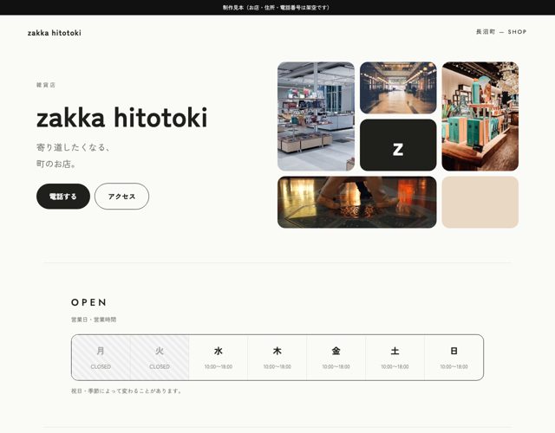Select the 土 day cell
The width and height of the screenshot is (555, 433).
pos(395,358)
